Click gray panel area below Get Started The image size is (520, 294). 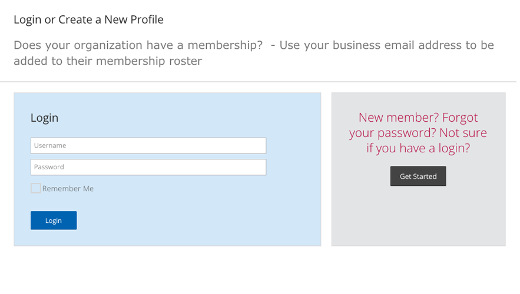coord(418,218)
